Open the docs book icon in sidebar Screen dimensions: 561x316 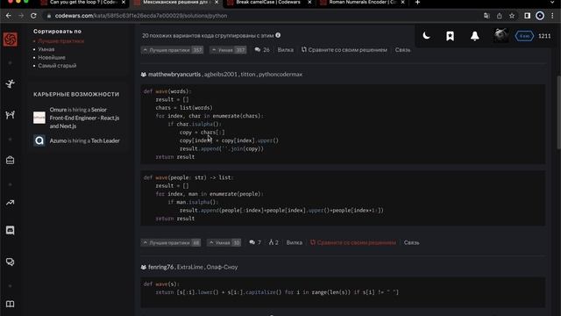click(10, 304)
